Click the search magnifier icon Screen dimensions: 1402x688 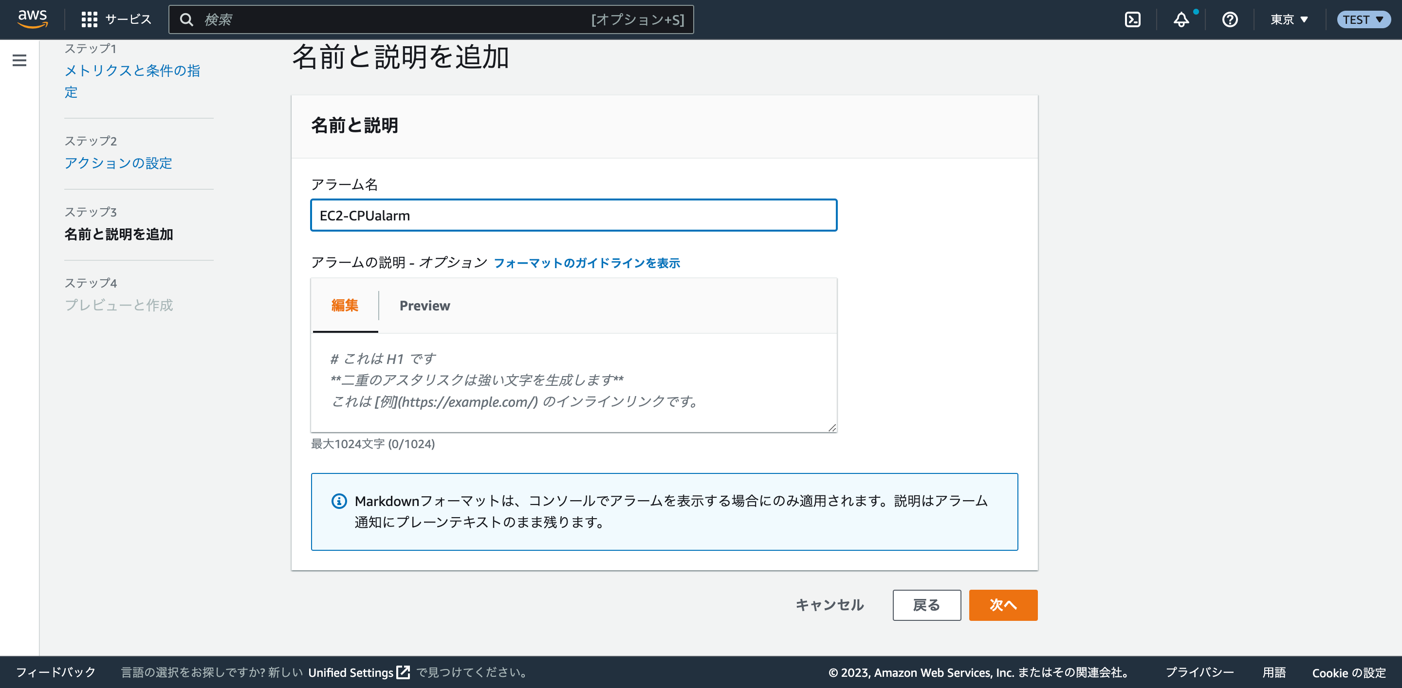186,19
